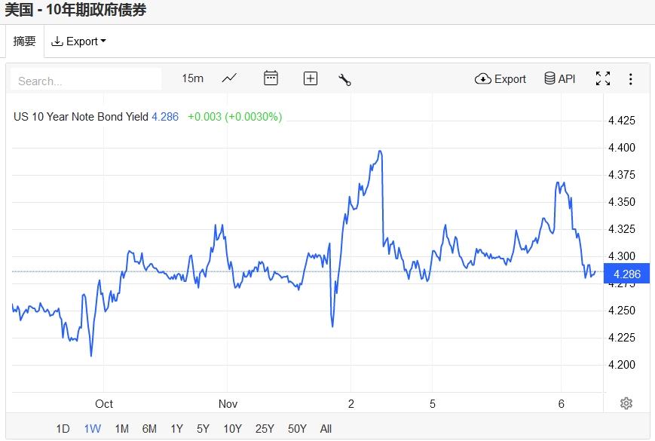Open chart settings gear icon
This screenshot has height=441, width=655.
click(626, 403)
